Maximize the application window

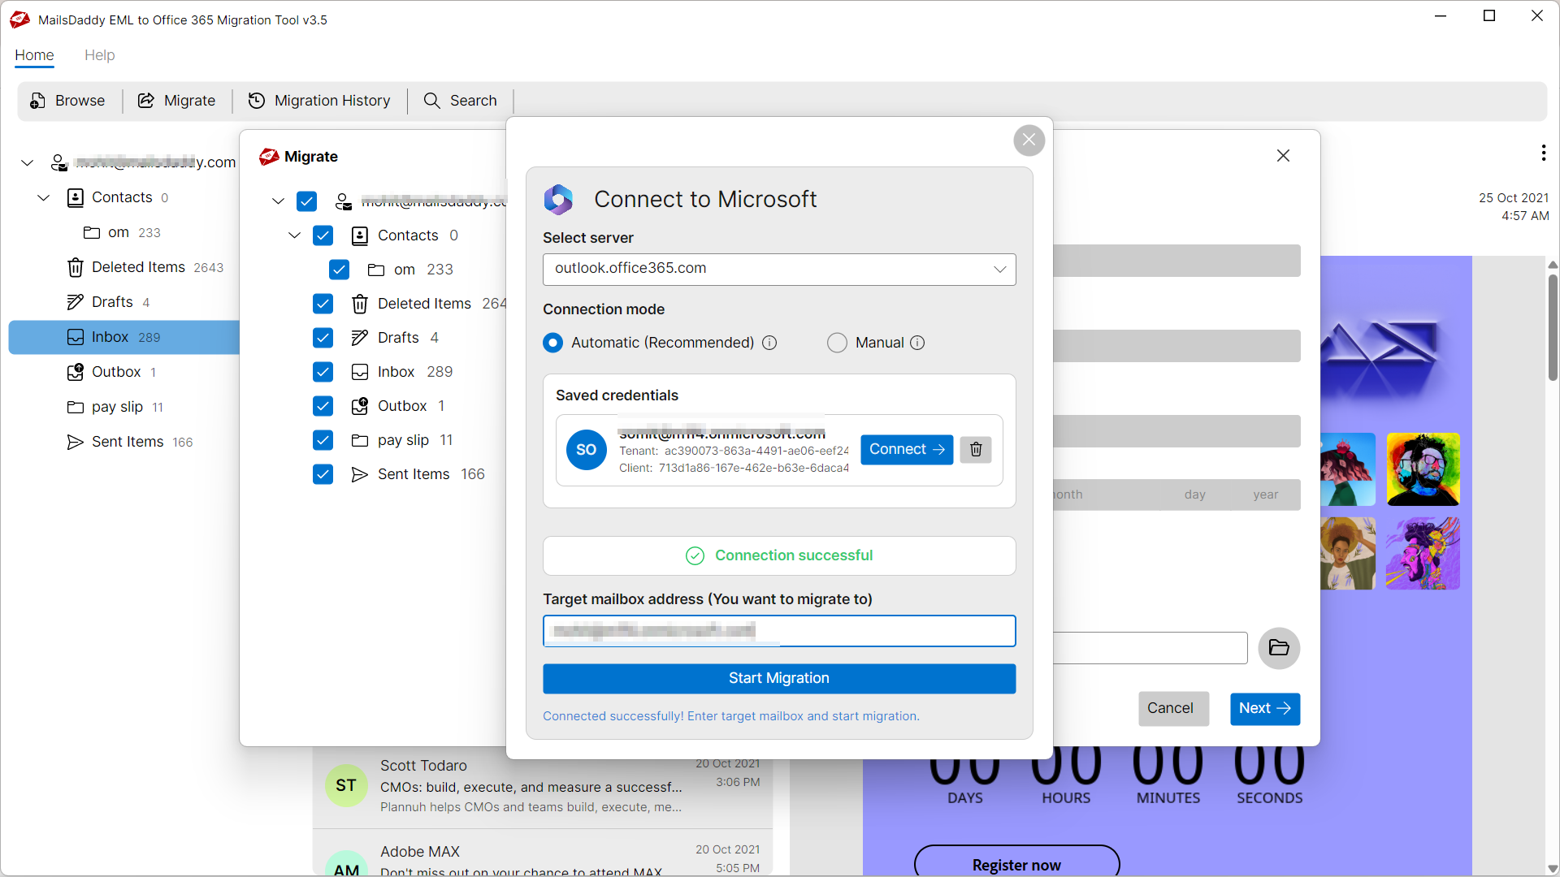[x=1488, y=15]
